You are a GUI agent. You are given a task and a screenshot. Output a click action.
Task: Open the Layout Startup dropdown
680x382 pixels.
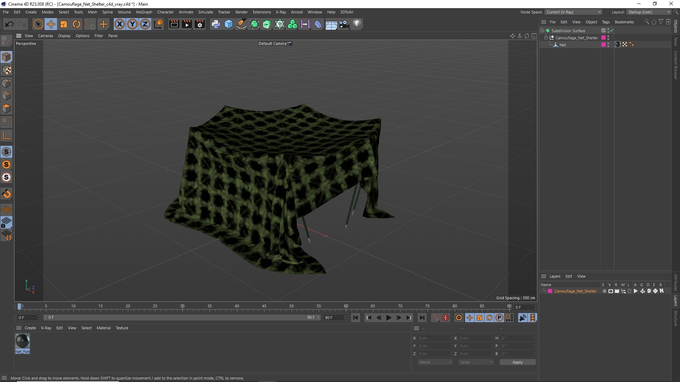[649, 12]
